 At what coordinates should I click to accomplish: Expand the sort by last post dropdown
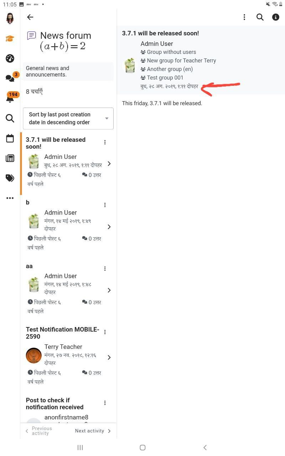68,118
